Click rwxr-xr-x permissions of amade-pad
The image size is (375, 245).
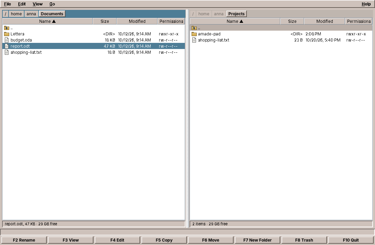(356, 34)
